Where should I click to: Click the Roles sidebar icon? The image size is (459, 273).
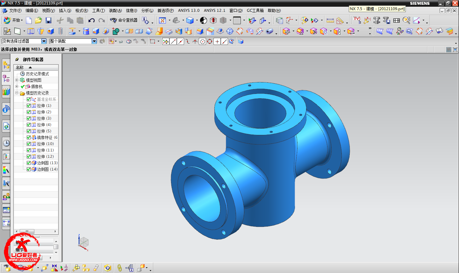click(x=6, y=197)
